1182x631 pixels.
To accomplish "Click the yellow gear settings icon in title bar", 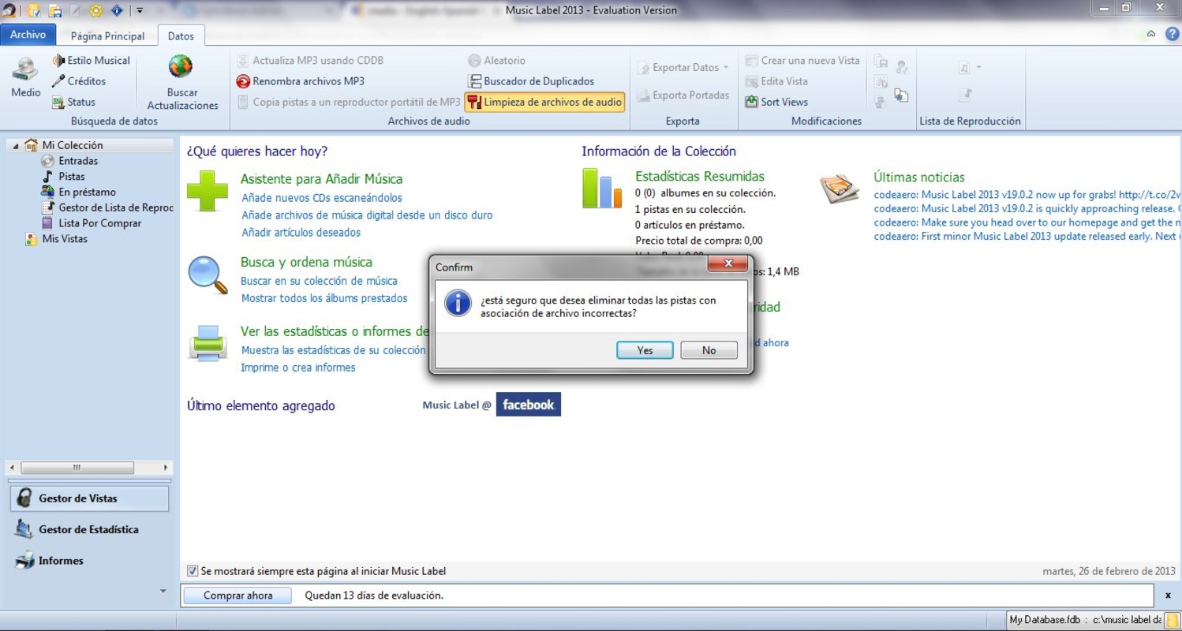I will [96, 10].
